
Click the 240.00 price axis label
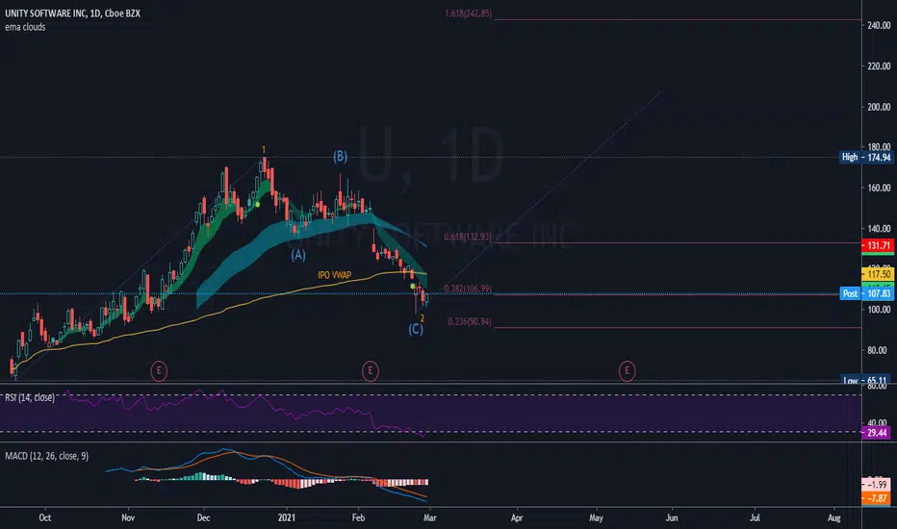click(879, 25)
